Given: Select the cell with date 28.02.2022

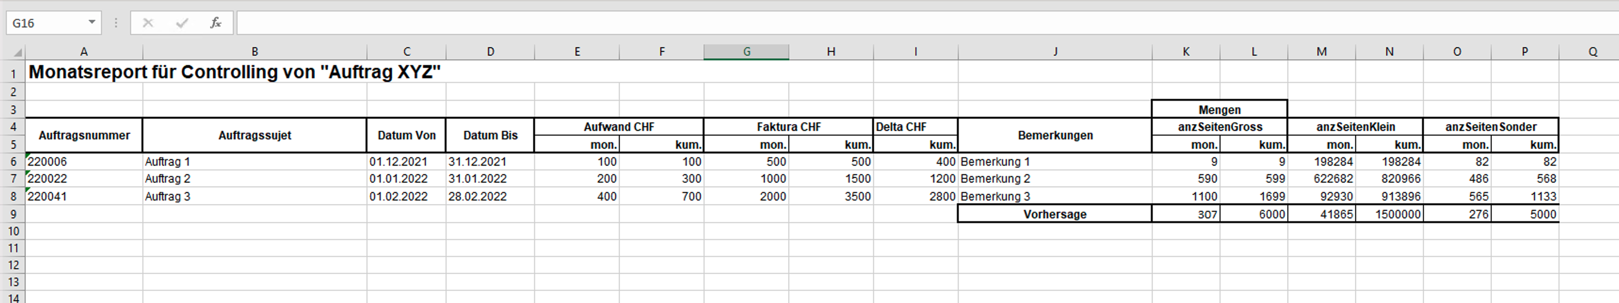Looking at the screenshot, I should [490, 196].
